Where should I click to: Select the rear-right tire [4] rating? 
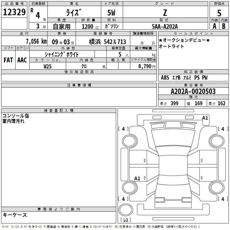[x=223, y=199]
